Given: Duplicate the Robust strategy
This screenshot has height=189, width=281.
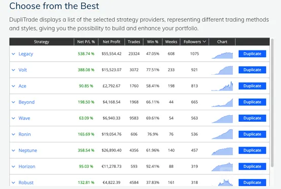Looking at the screenshot, I should [x=252, y=182].
